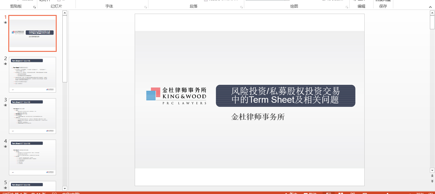Image resolution: width=435 pixels, height=194 pixels.
Task: Click the thumbnail pane scrollbar thumb
Action: [65, 49]
